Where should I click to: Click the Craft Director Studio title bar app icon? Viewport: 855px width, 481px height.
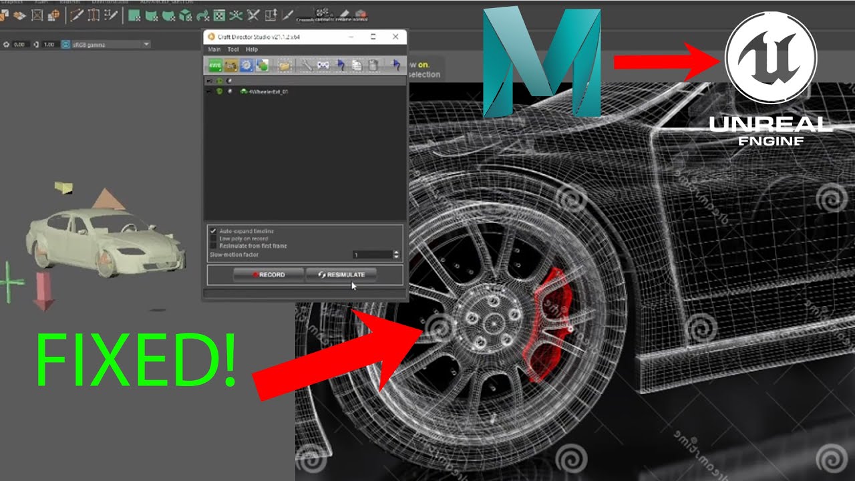(211, 37)
